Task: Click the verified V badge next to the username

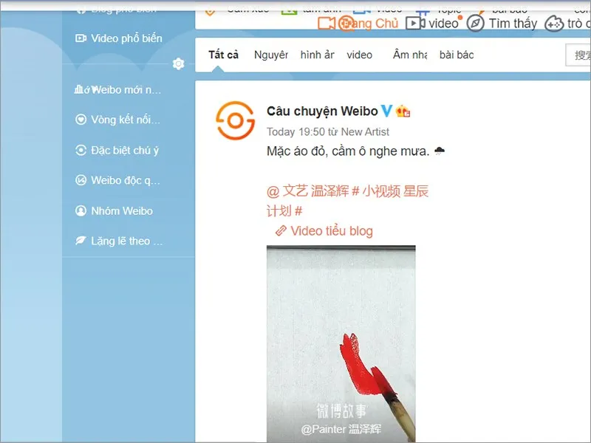Action: (385, 111)
